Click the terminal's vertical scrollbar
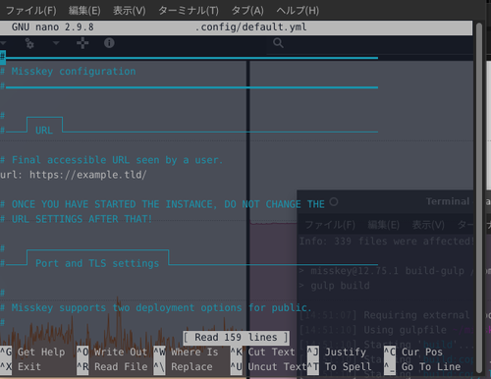The image size is (491, 379). tap(479, 197)
